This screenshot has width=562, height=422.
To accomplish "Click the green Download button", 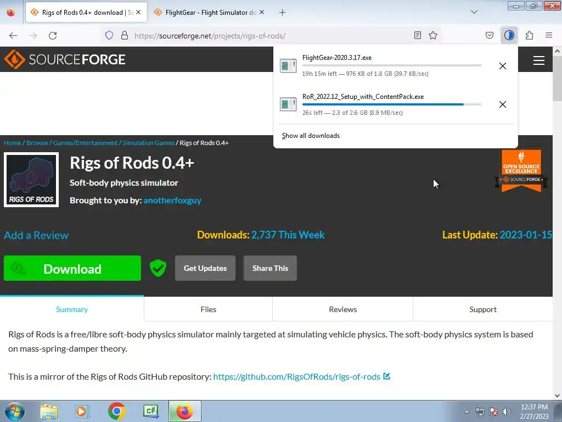I will pos(72,268).
